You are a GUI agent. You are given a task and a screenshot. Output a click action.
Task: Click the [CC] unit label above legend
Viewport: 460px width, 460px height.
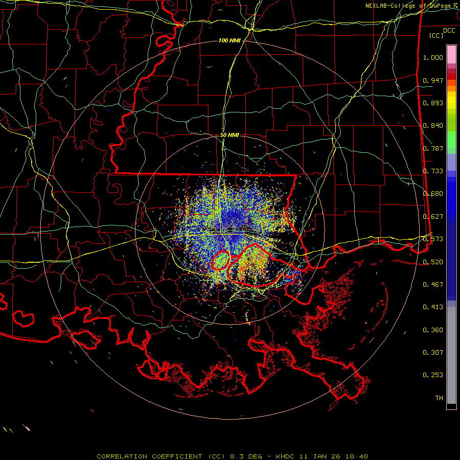[436, 35]
